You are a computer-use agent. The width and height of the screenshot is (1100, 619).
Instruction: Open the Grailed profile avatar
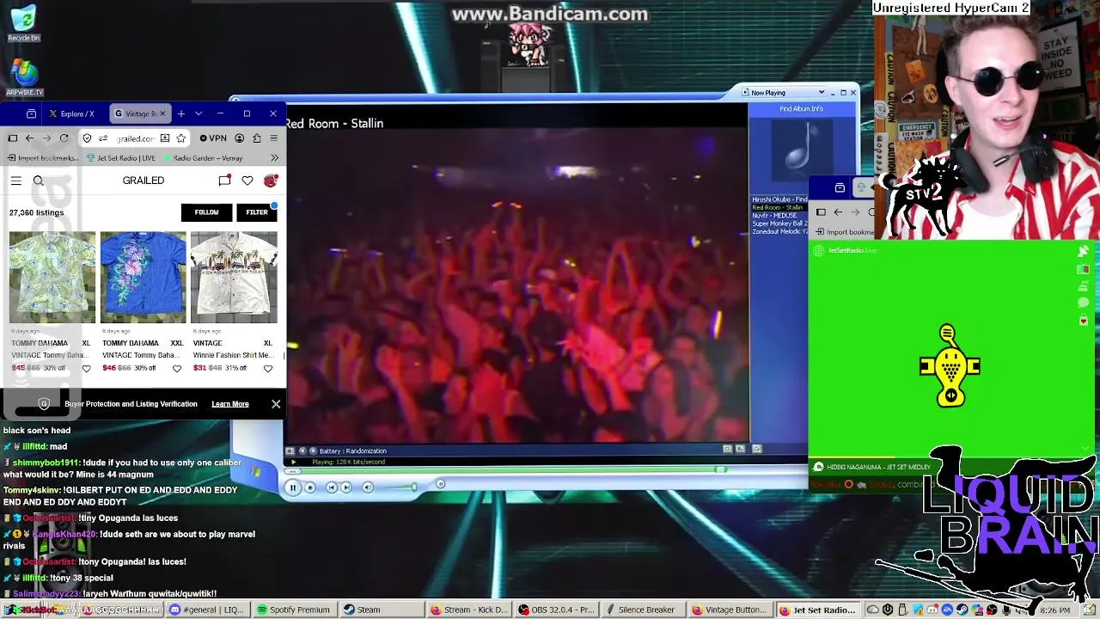point(271,181)
